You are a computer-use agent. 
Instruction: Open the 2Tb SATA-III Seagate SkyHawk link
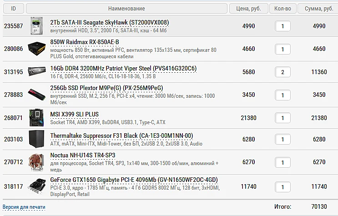(x=110, y=22)
